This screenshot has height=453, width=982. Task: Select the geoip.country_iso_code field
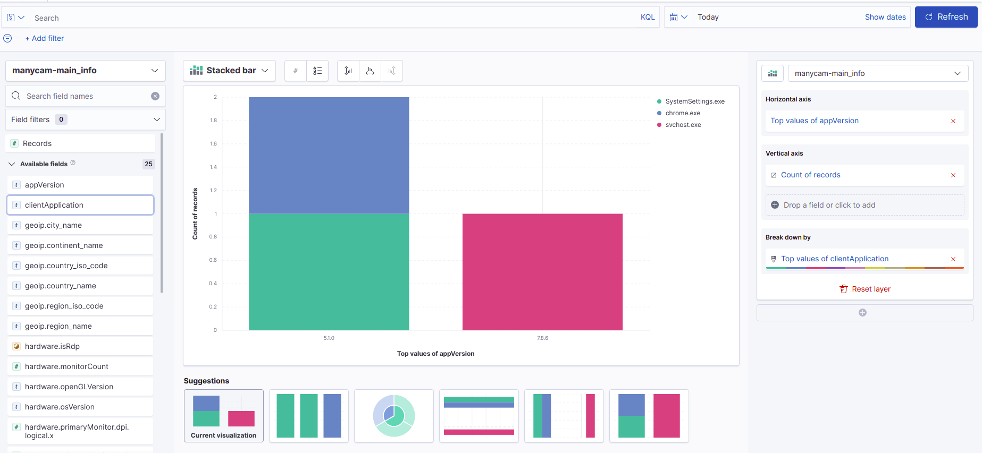pyautogui.click(x=80, y=266)
